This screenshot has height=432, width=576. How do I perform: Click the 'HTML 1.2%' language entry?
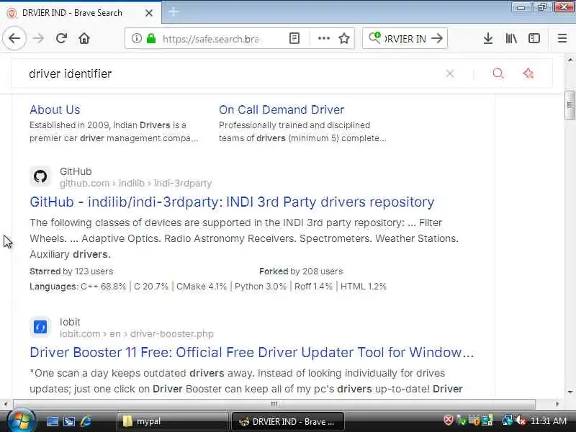pos(364,286)
